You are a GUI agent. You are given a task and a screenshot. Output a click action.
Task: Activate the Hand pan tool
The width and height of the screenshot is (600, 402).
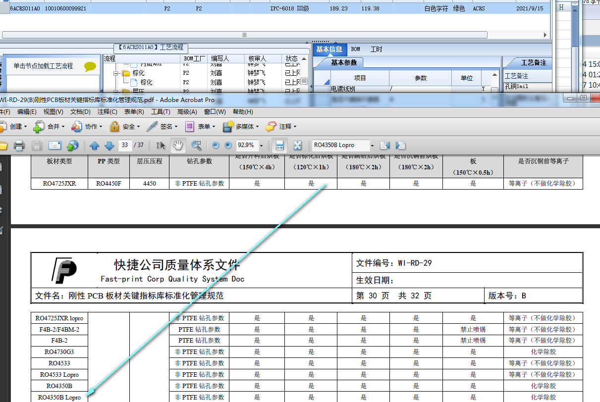(x=178, y=145)
